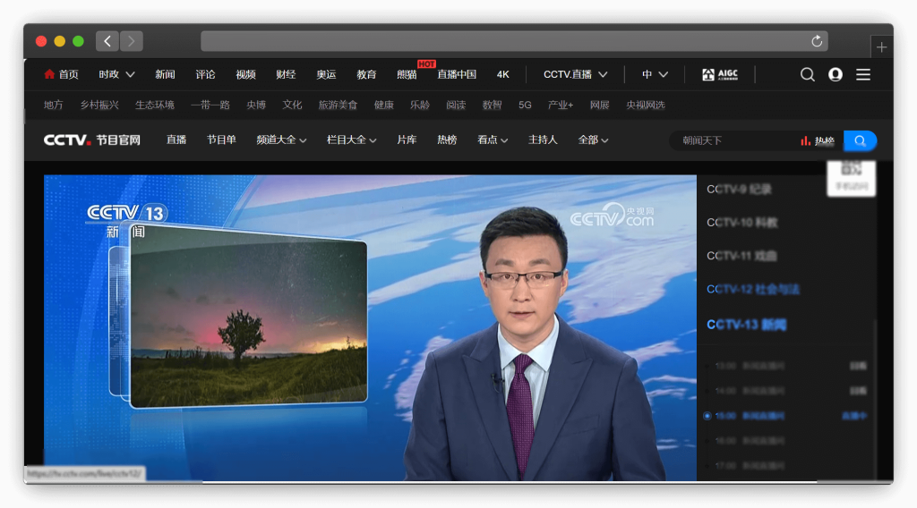Open the hamburger menu icon
Screen dimensions: 917x508
pyautogui.click(x=863, y=74)
